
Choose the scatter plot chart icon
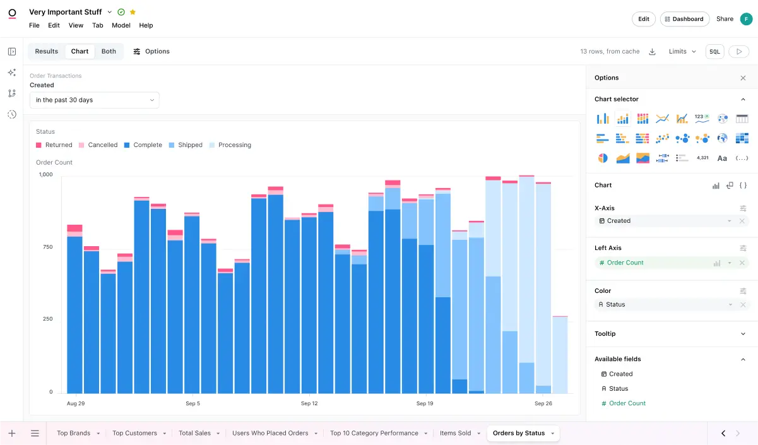click(x=662, y=138)
